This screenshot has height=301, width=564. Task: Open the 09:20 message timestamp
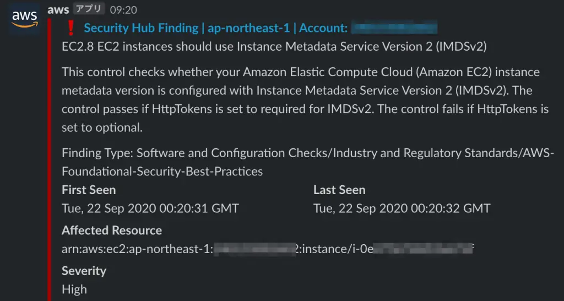[123, 10]
